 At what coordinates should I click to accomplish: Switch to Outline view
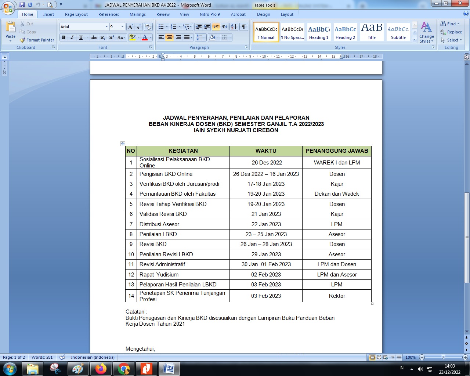392,357
